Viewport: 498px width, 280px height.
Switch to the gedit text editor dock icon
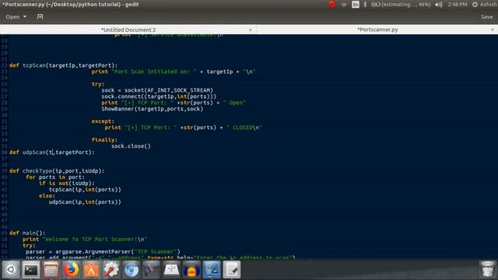pos(232,270)
